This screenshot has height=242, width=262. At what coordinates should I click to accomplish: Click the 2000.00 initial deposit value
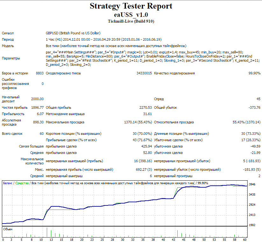[37, 99]
